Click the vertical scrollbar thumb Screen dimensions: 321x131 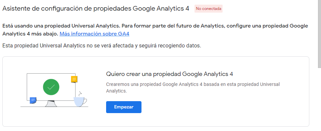319,33
